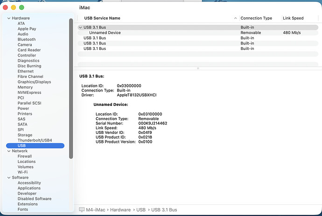
Task: Collapse the first USB 3.1 Bus row
Action: pyautogui.click(x=80, y=28)
